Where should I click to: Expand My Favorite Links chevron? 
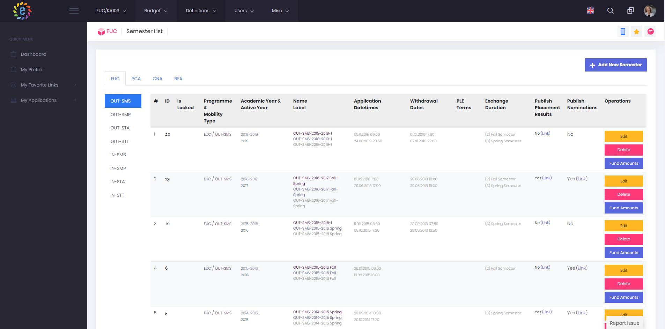coord(75,85)
